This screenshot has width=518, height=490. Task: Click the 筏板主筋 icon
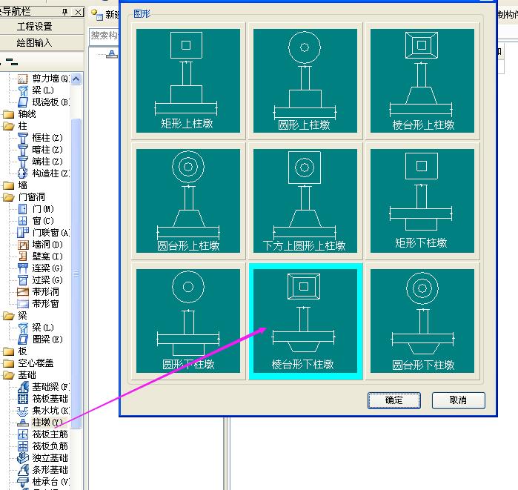click(x=22, y=434)
